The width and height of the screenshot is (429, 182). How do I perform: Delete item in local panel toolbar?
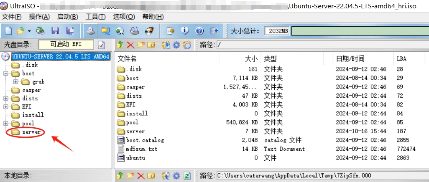coord(141,176)
